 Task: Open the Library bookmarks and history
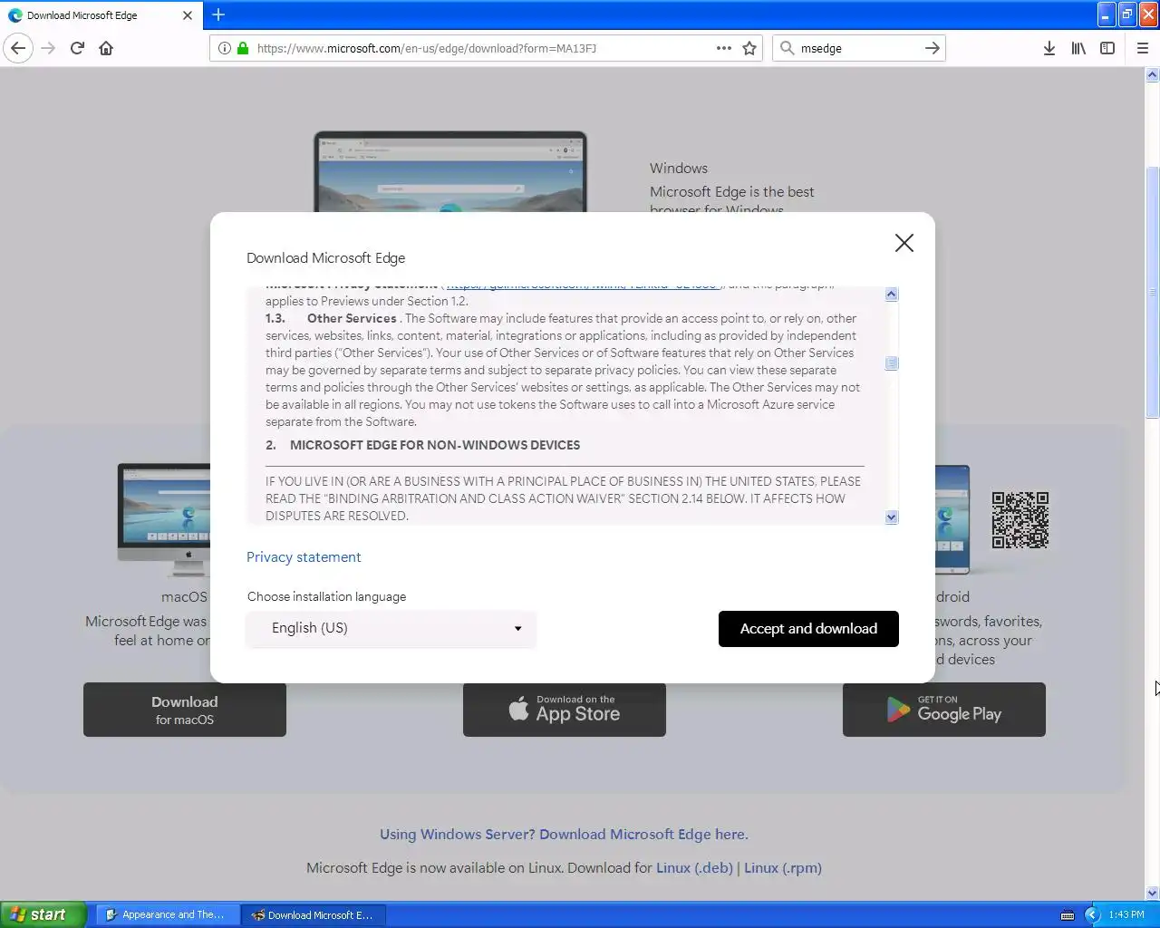click(1078, 48)
